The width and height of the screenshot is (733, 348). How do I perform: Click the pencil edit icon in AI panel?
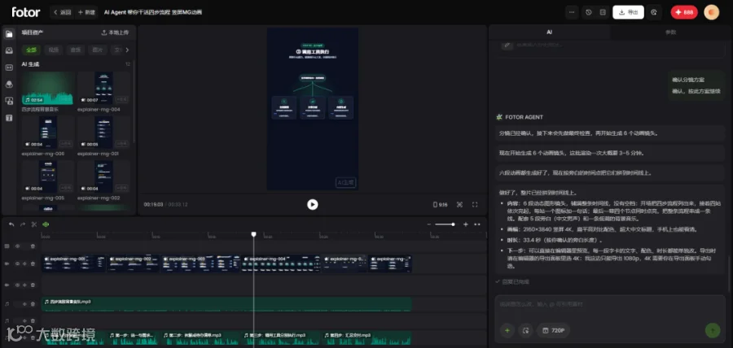507,45
